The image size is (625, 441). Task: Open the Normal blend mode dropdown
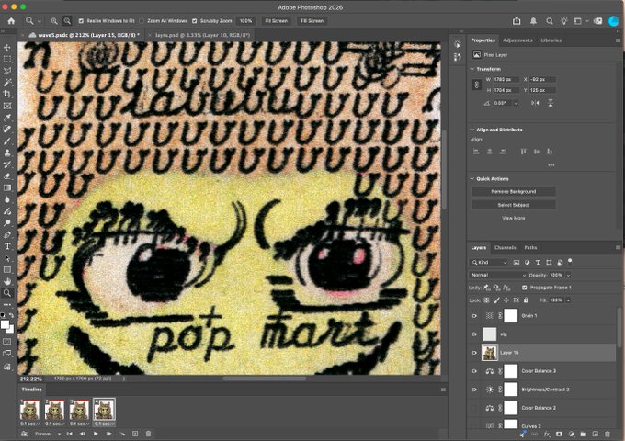[x=498, y=275]
